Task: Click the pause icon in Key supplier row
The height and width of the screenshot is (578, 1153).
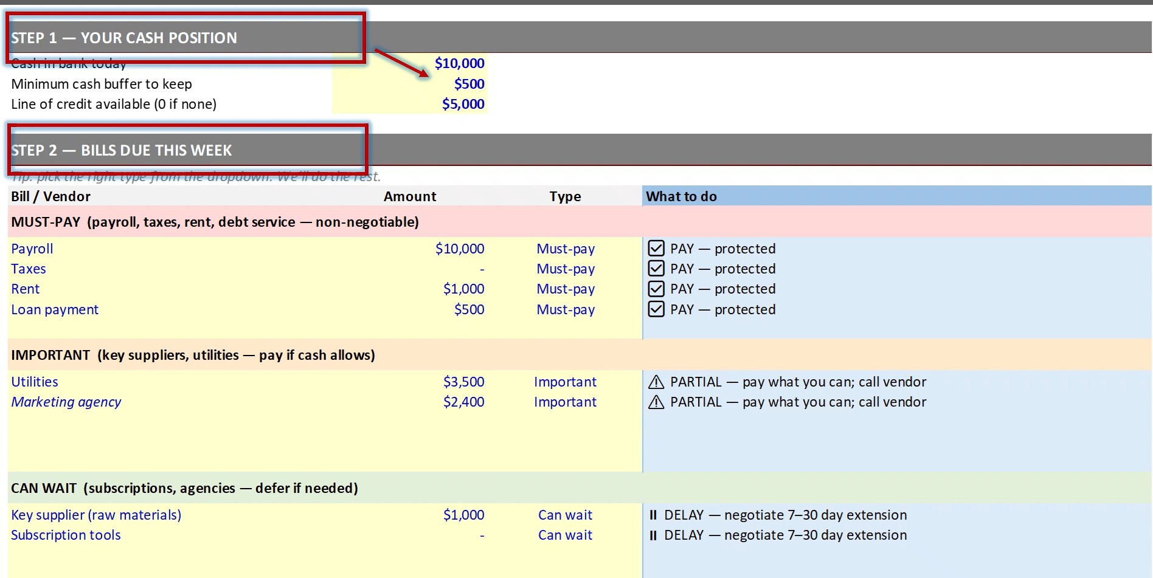Action: [x=653, y=515]
